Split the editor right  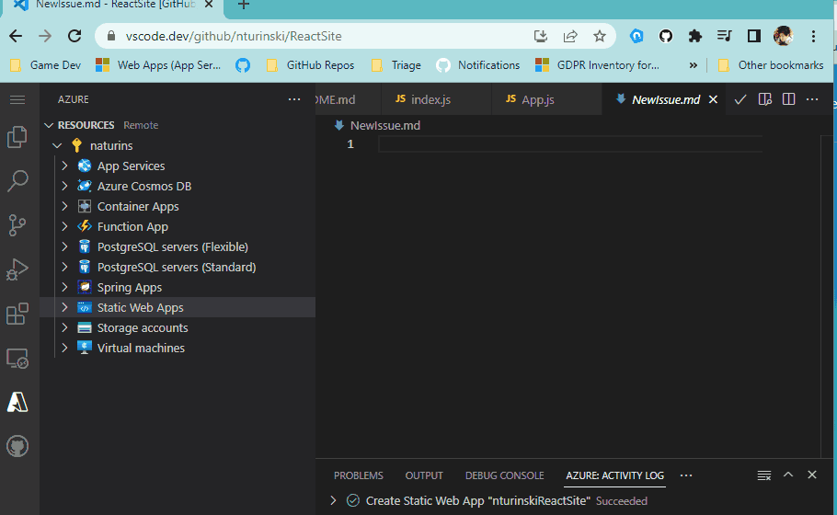coord(788,100)
